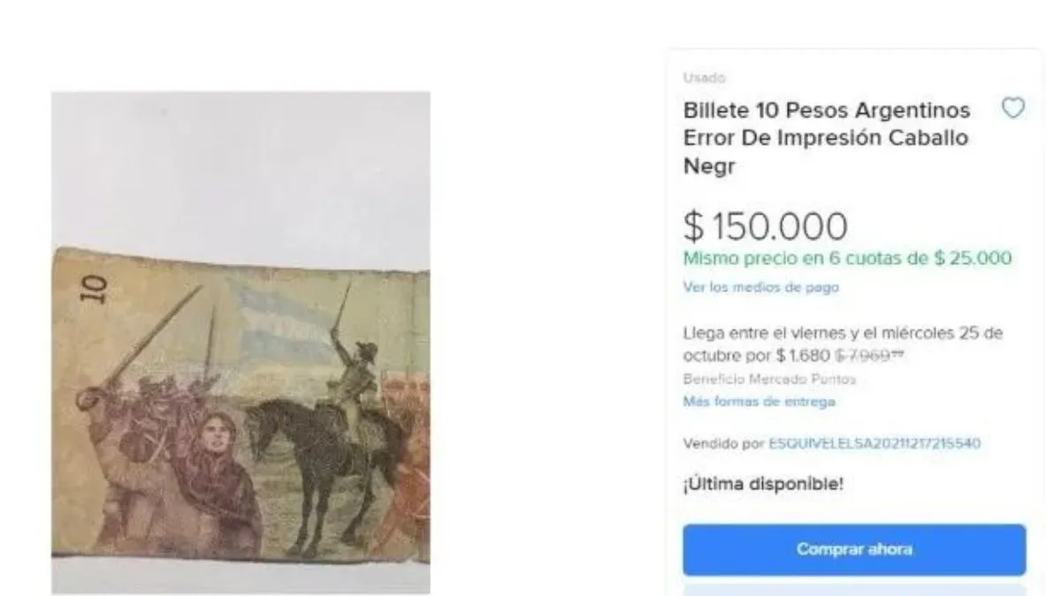The image size is (1061, 596).
Task: Open the 10 pesos banknote photo
Action: (240, 343)
